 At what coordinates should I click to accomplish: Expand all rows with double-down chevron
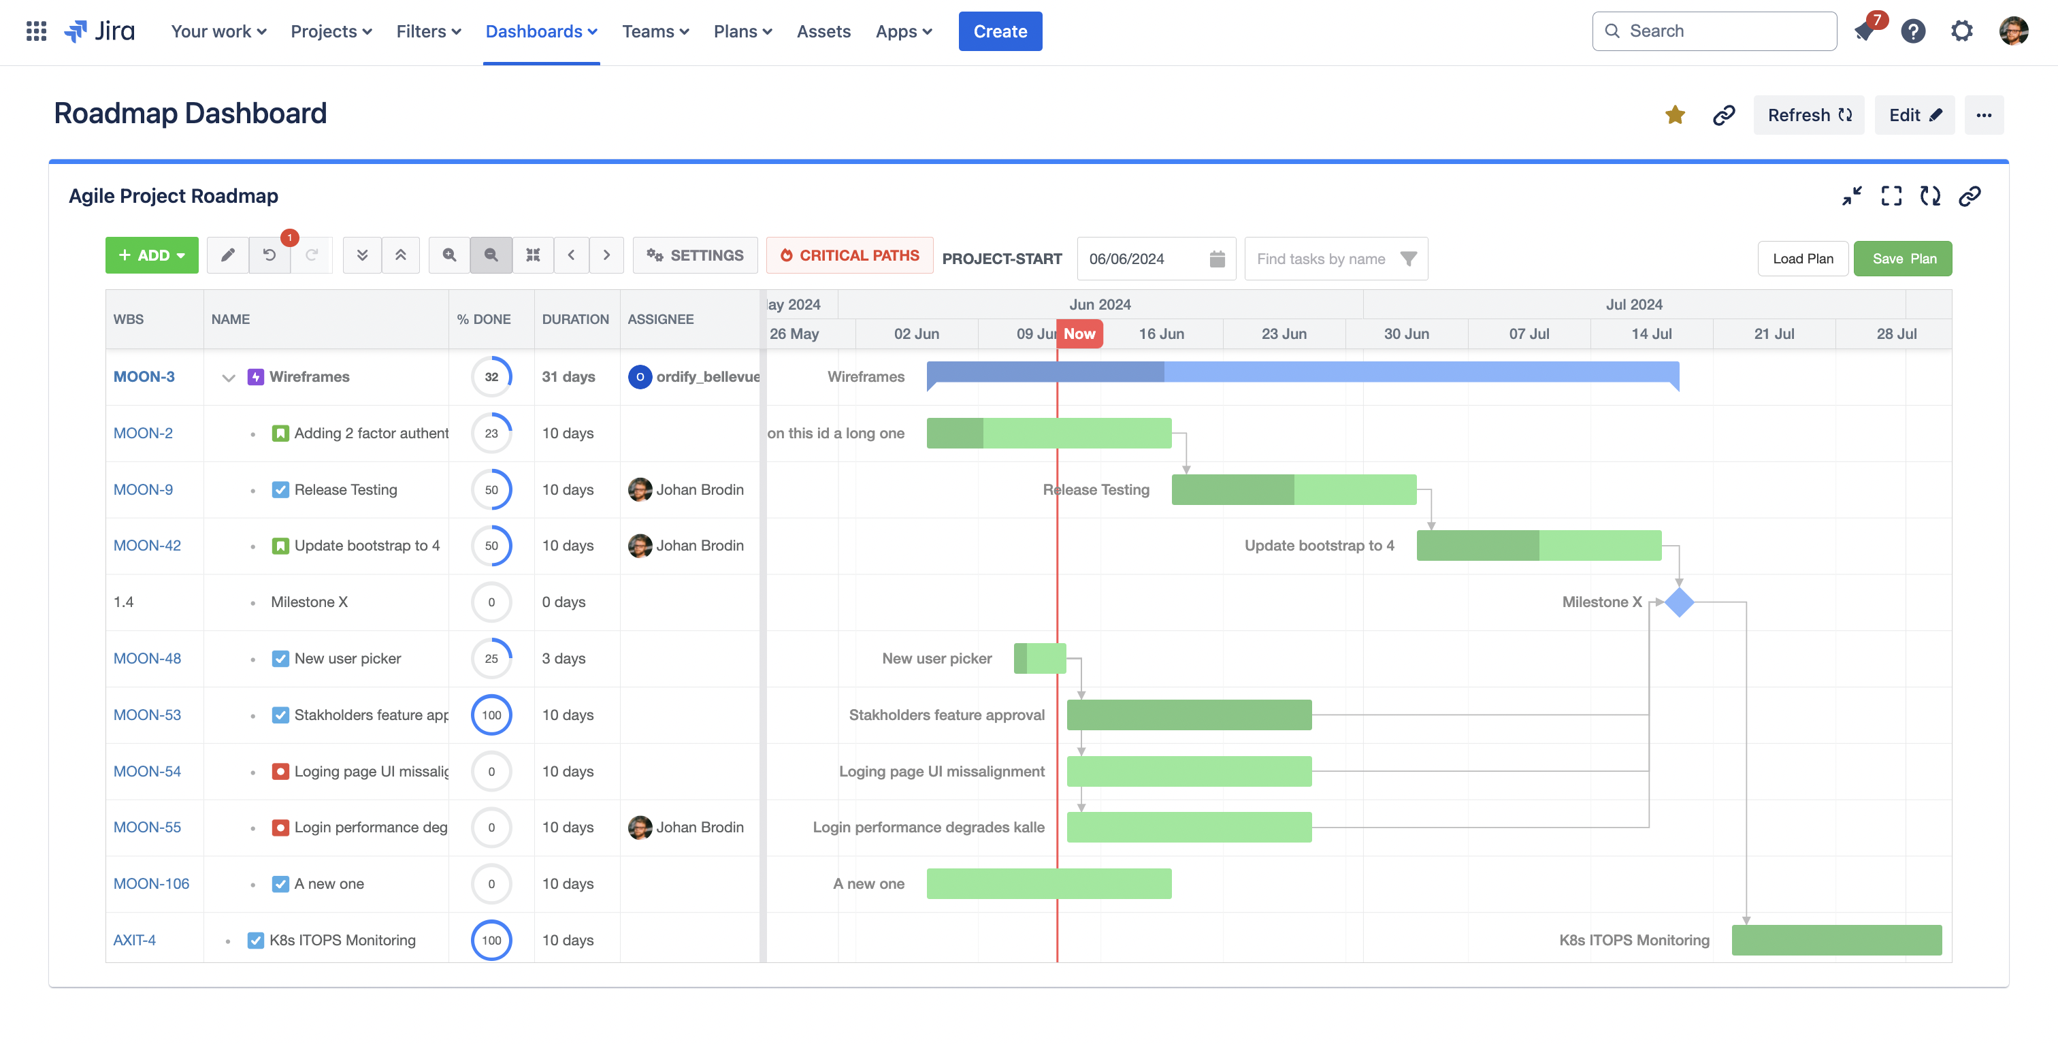point(362,256)
